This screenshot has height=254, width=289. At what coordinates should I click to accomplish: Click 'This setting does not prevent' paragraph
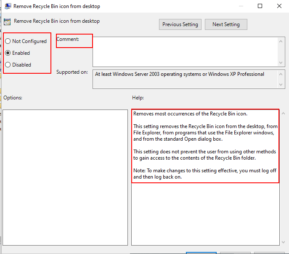point(204,155)
